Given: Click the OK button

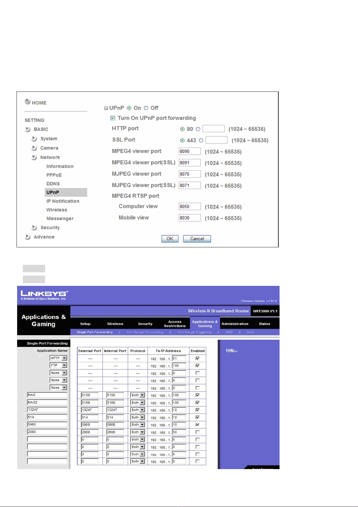Looking at the screenshot, I should pos(170,239).
